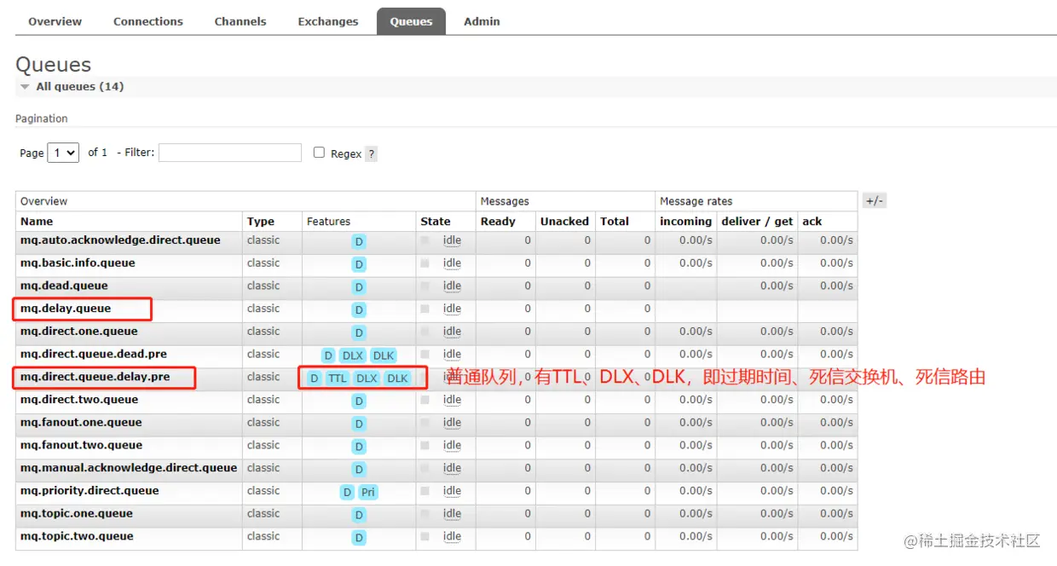Sort by the ack column header
This screenshot has height=566, width=1057.
click(812, 222)
